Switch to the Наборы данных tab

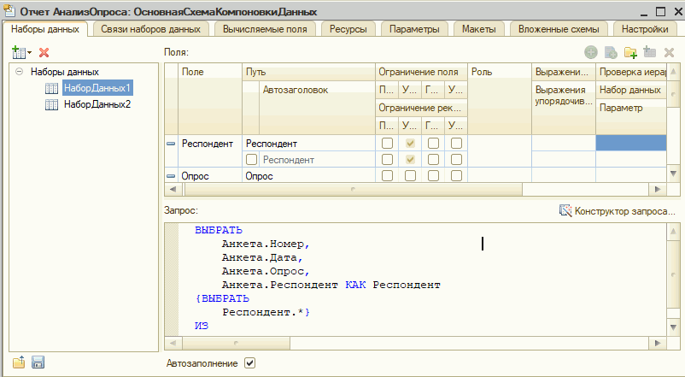45,29
